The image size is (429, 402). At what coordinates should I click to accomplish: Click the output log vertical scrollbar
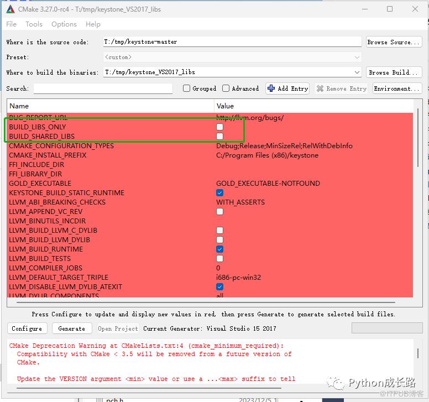pyautogui.click(x=418, y=353)
